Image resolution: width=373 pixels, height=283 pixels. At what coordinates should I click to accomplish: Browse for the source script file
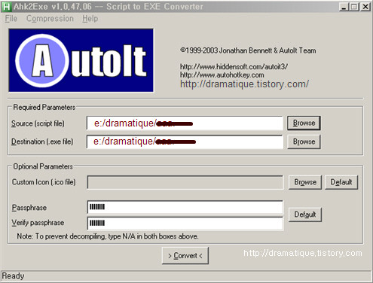coord(304,123)
